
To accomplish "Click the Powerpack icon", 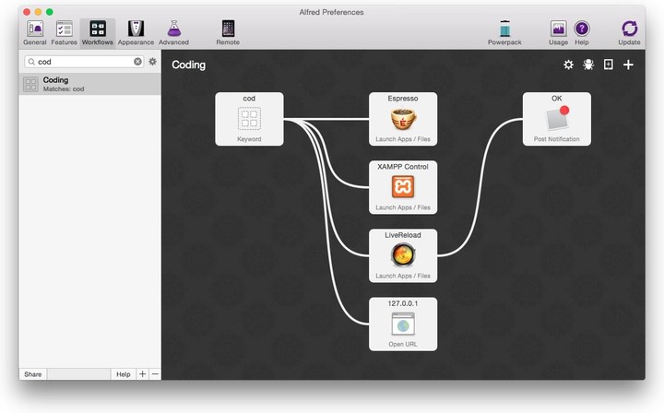I will 504,31.
